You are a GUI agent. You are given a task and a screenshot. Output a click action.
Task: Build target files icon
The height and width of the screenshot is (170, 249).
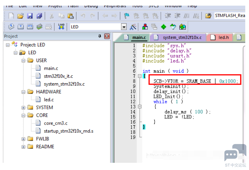(x=21, y=27)
